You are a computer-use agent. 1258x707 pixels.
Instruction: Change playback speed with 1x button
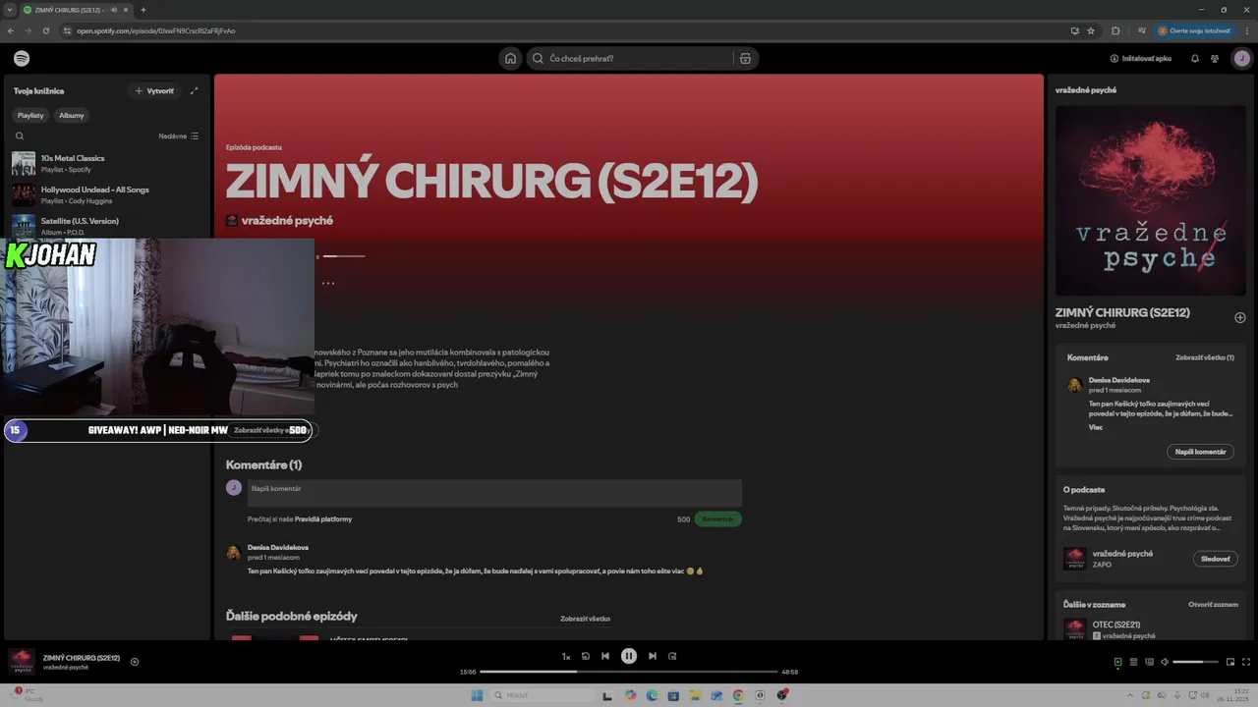click(x=566, y=656)
